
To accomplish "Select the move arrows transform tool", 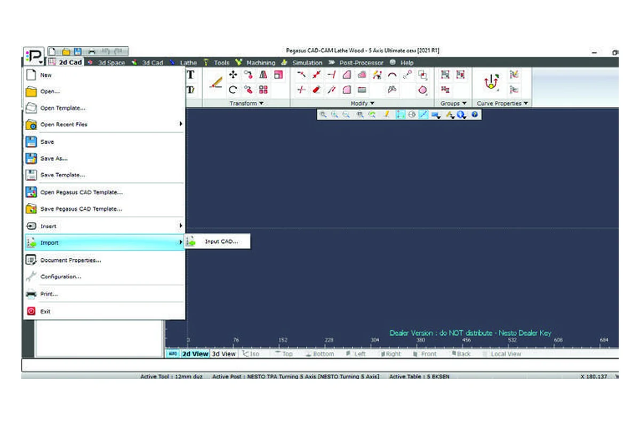I will [233, 75].
